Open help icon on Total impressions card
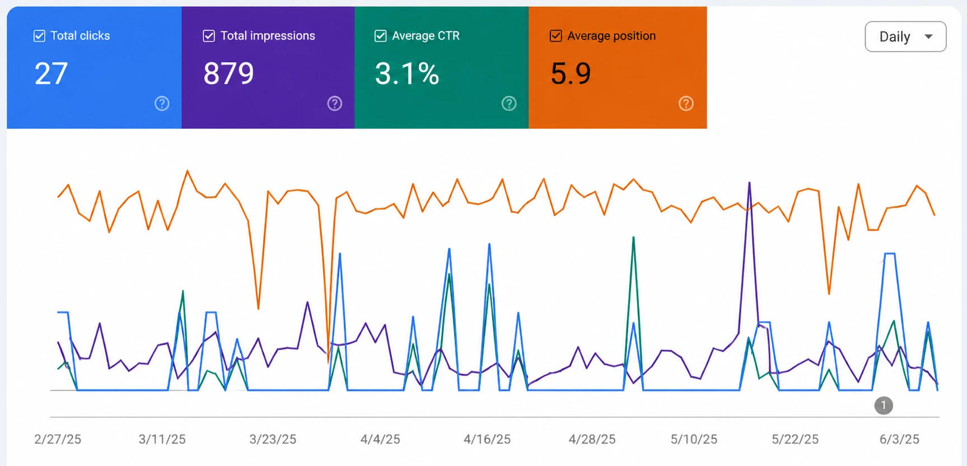 [335, 104]
